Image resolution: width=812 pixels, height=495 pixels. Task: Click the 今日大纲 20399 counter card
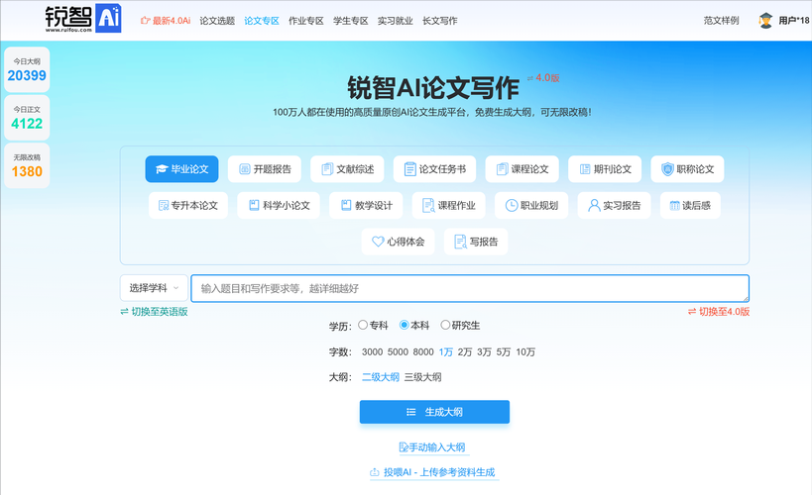pos(27,70)
